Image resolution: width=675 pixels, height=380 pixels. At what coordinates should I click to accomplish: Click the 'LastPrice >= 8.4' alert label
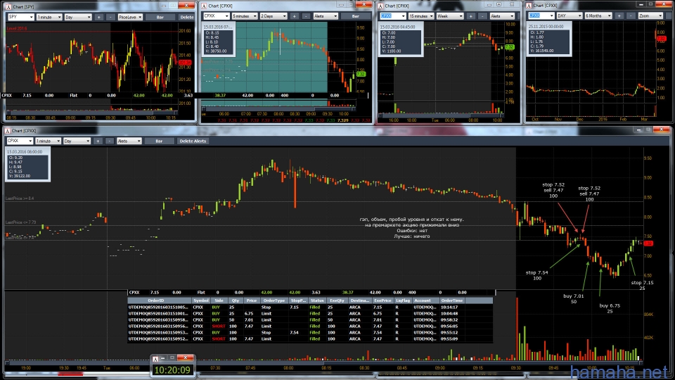click(20, 198)
